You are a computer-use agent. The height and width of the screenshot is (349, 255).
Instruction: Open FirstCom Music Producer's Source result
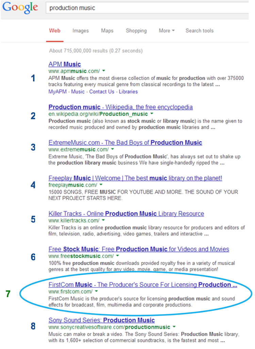tap(143, 285)
